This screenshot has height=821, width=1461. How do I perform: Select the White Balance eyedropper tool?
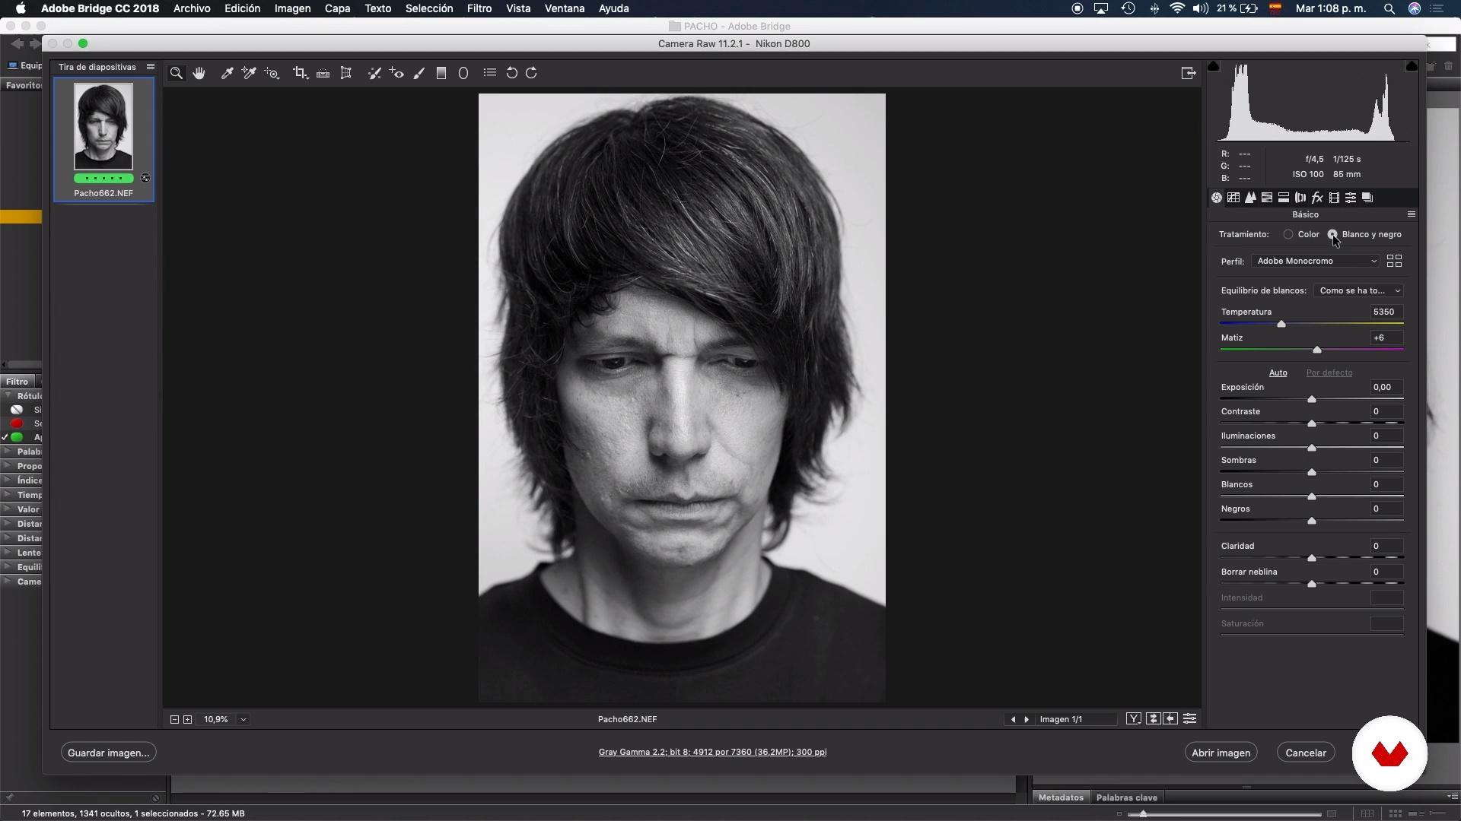227,73
